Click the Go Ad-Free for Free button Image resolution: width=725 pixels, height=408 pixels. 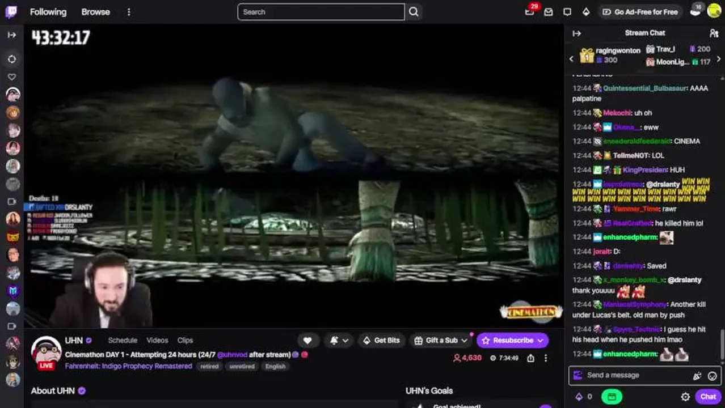pyautogui.click(x=640, y=12)
